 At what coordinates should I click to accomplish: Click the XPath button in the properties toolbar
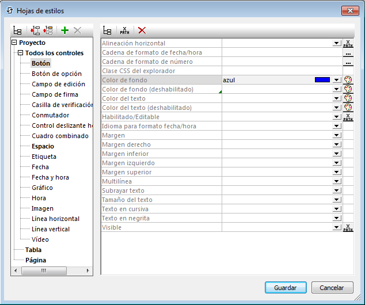coord(124,30)
